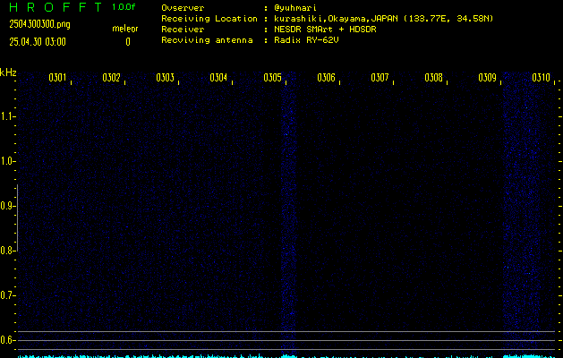
Task: Click the 0302 time marker
Action: (x=111, y=78)
